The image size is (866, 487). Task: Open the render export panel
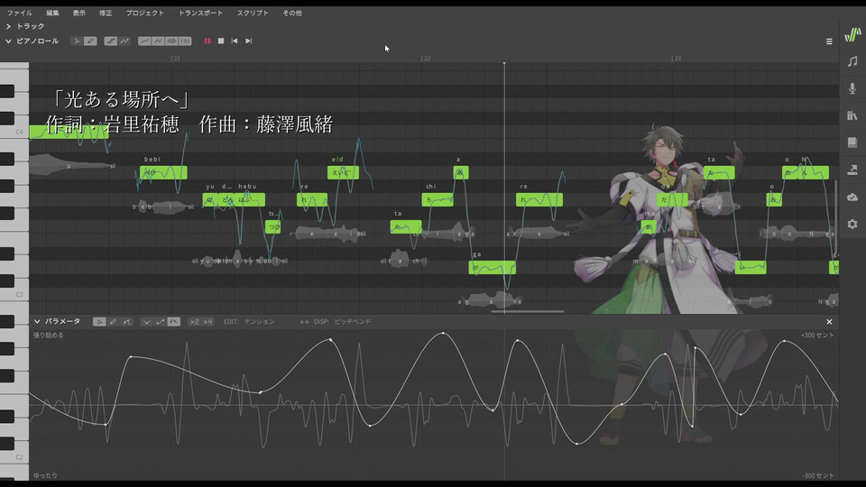click(852, 170)
